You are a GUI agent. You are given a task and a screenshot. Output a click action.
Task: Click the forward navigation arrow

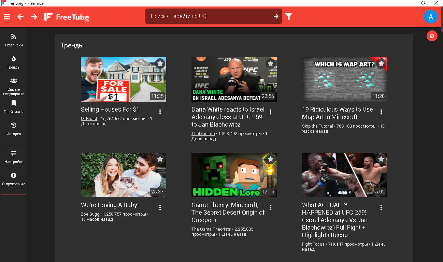click(x=34, y=17)
